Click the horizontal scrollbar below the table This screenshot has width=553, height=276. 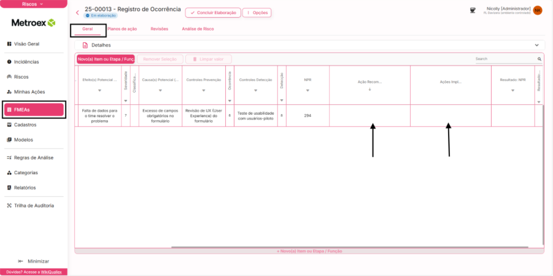(x=349, y=247)
